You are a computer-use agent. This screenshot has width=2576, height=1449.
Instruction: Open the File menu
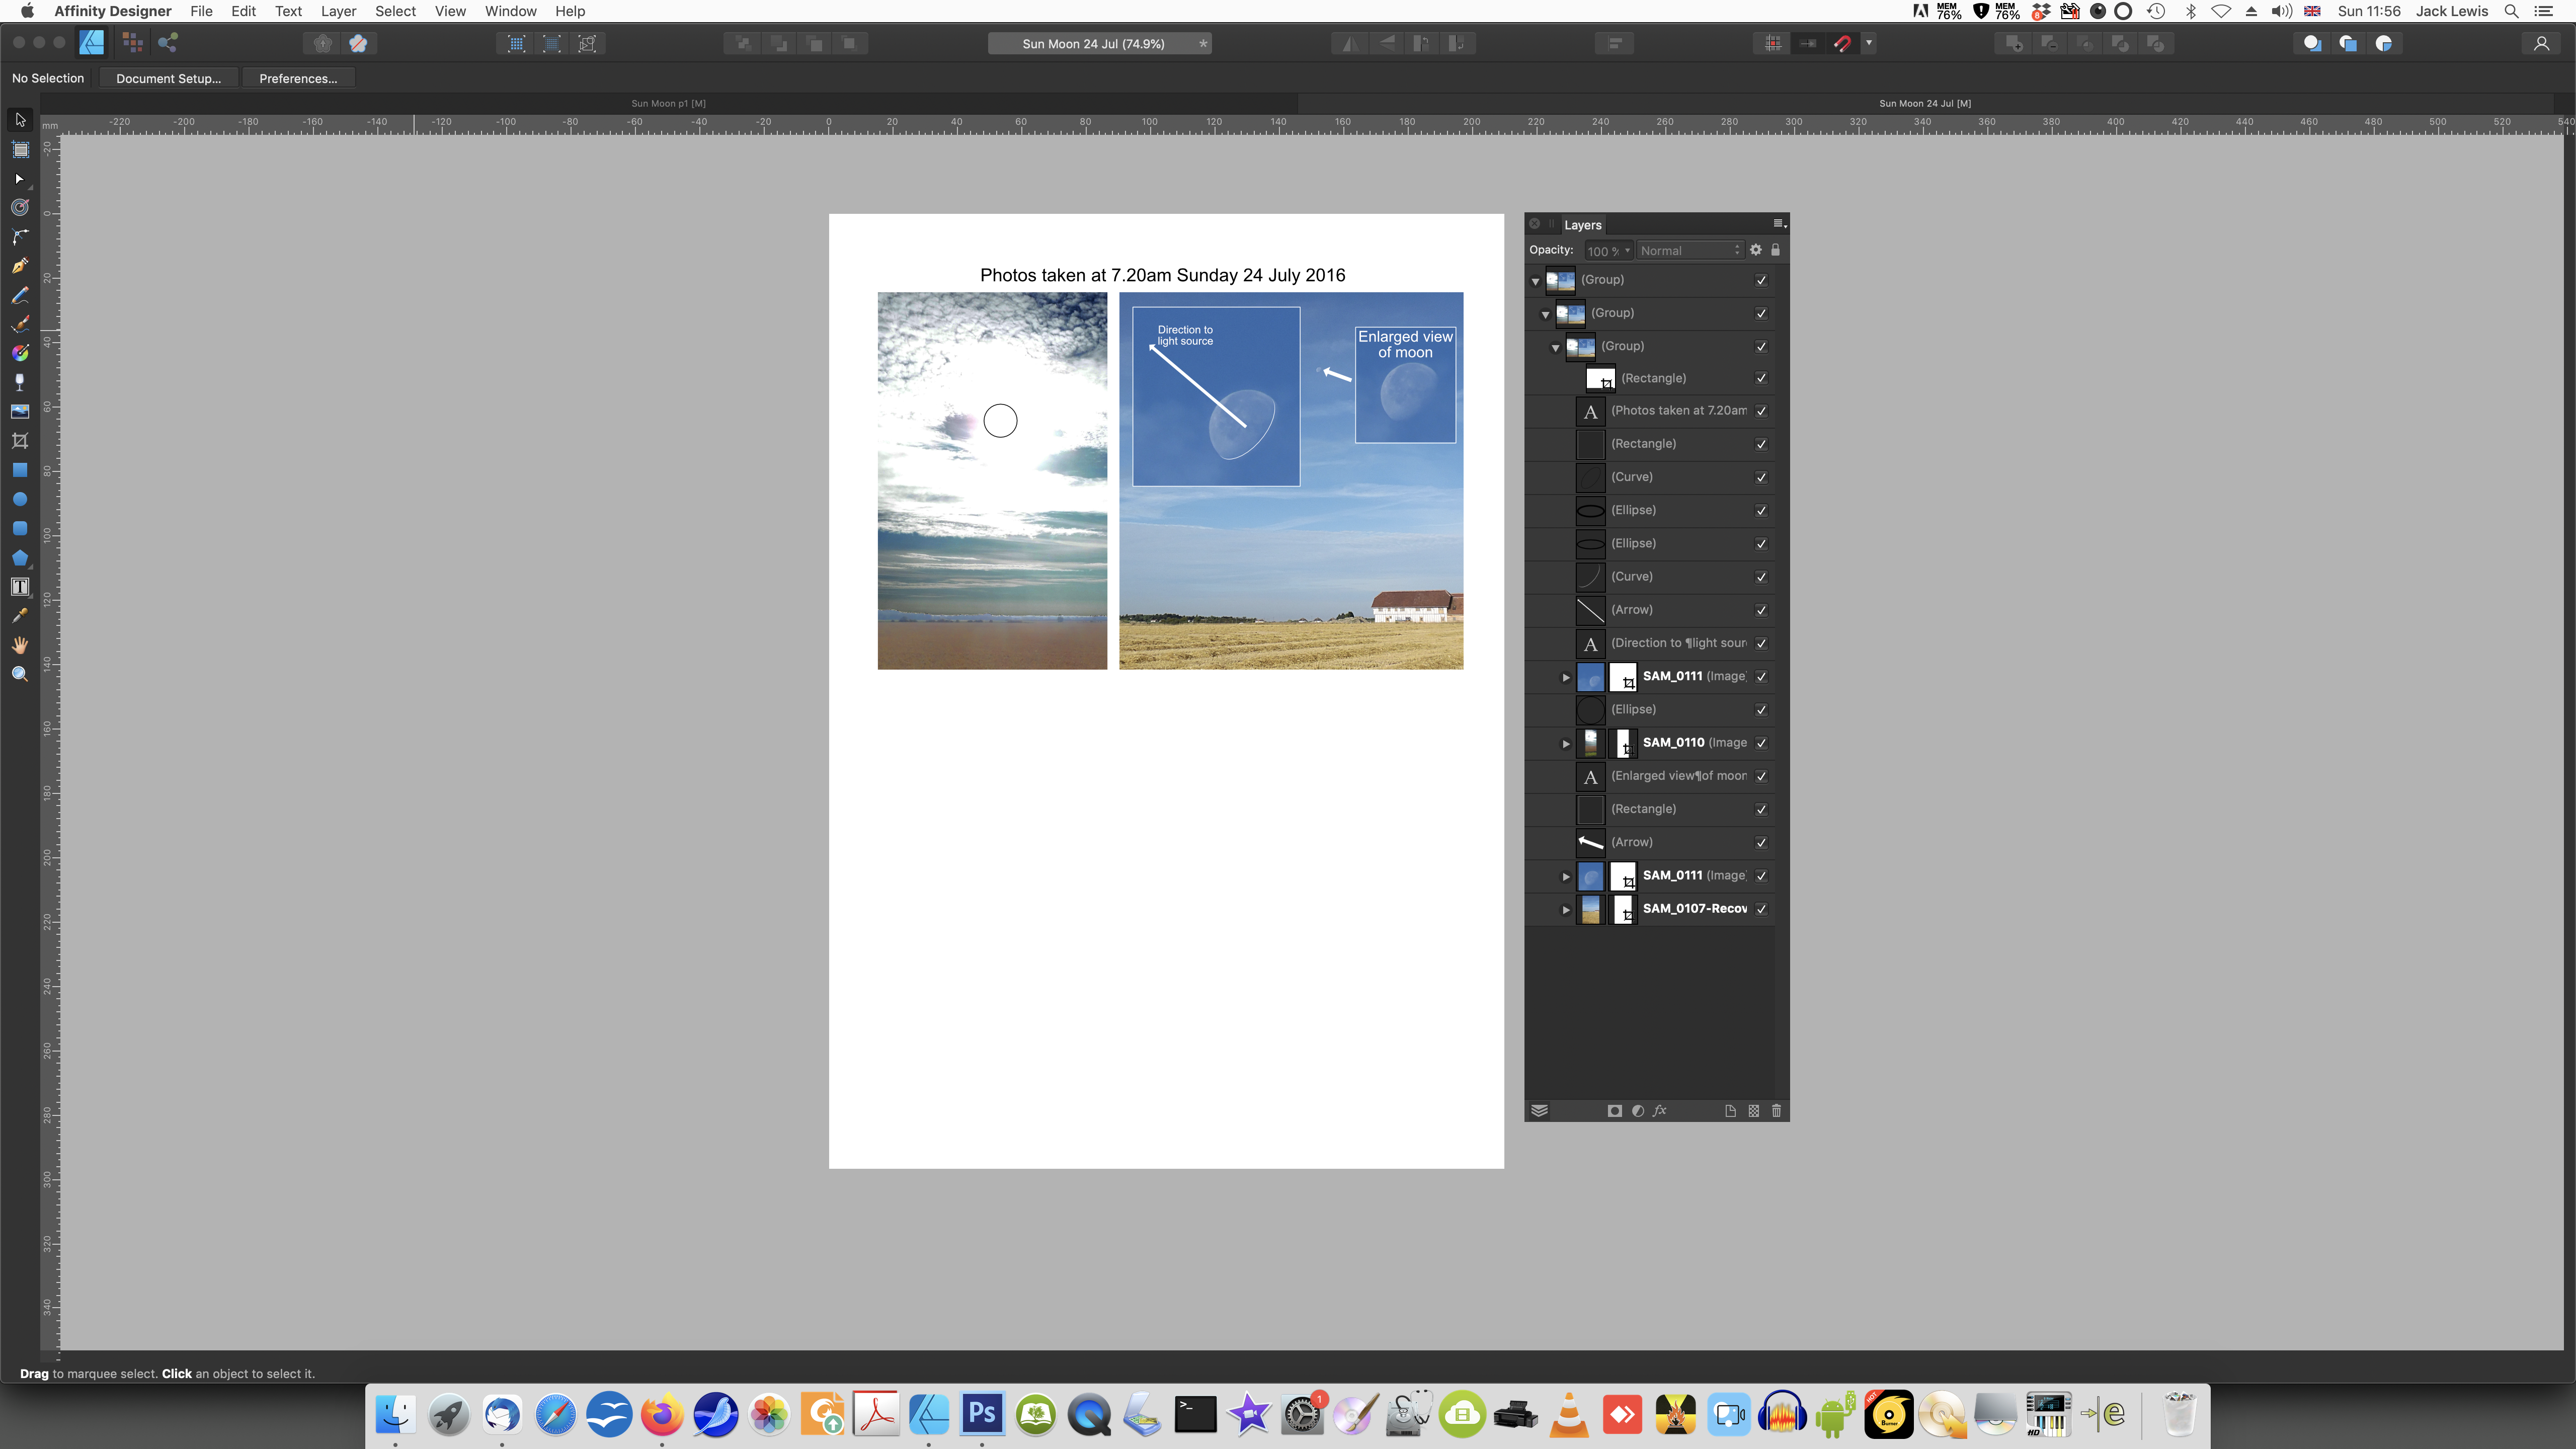[201, 11]
